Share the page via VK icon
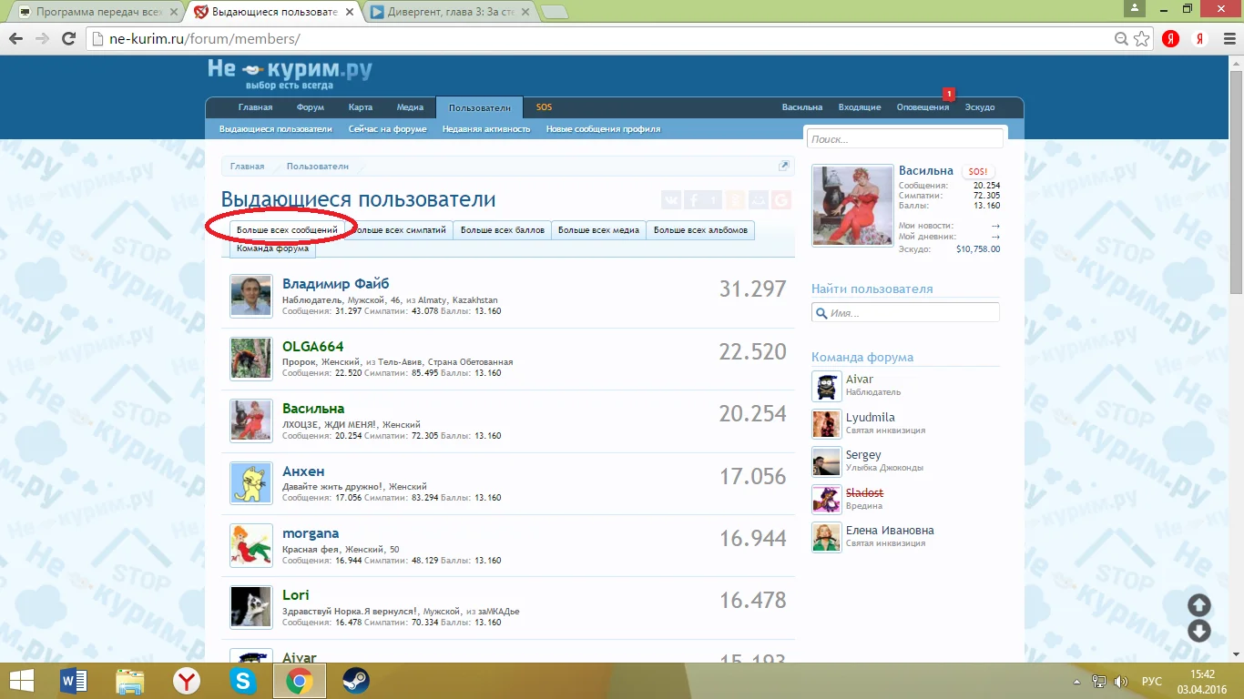1244x699 pixels. [x=671, y=200]
